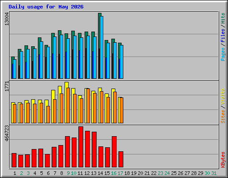The height and width of the screenshot is (178, 228).
Task: Click the yellow Visits legend label
Action: tap(223, 97)
